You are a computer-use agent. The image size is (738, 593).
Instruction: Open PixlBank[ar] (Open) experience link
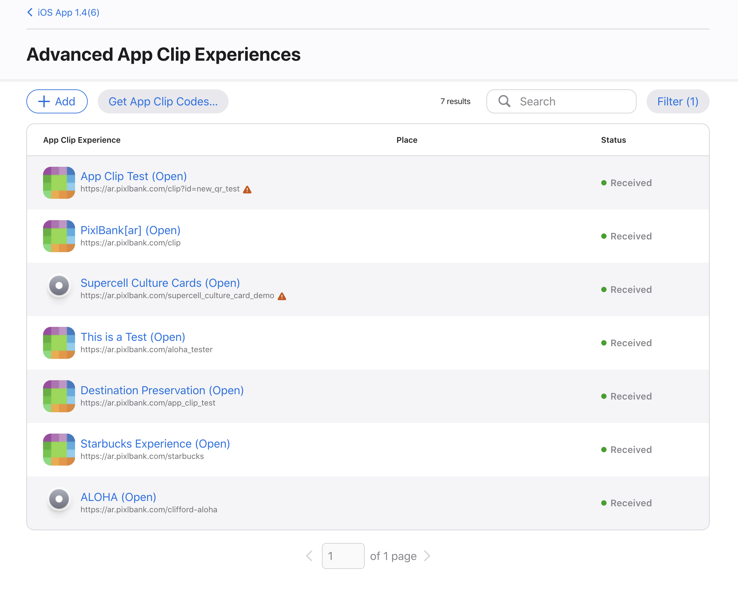click(x=130, y=230)
